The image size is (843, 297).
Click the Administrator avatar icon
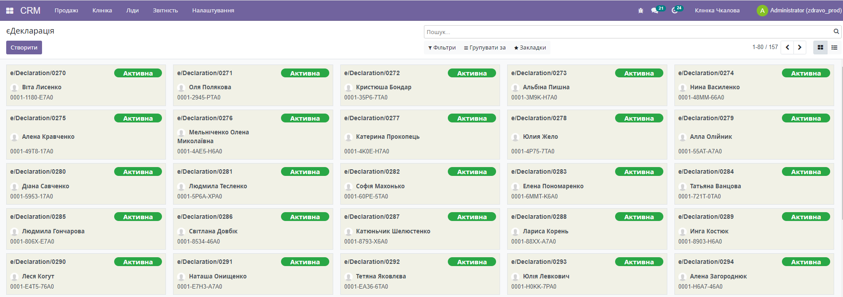762,11
